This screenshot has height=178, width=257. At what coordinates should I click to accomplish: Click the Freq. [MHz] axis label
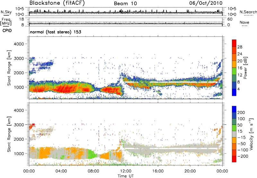[x=6, y=22]
